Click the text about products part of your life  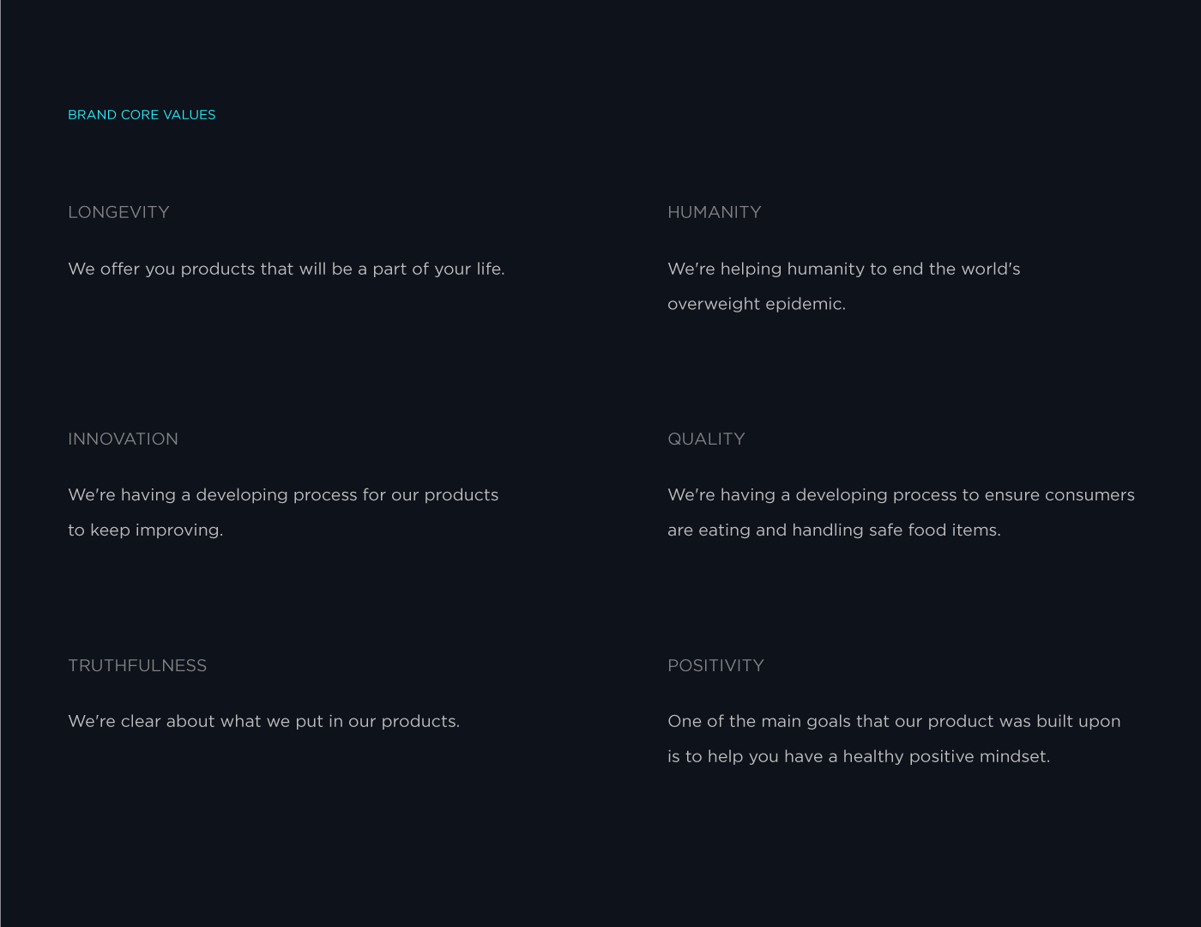(x=286, y=269)
